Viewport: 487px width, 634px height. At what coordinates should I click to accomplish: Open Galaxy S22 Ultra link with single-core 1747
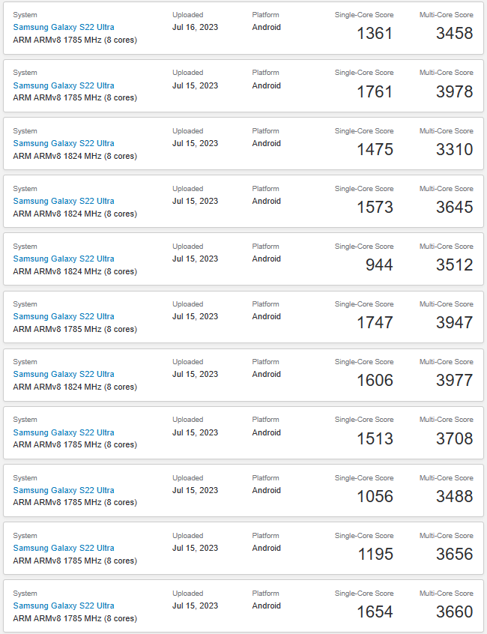64,316
